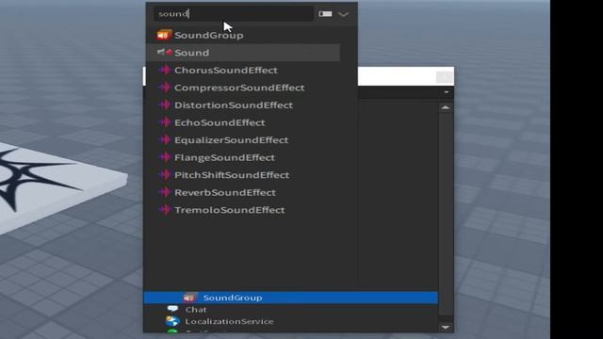Click the scrollbar down arrow in Explorer

(446, 328)
